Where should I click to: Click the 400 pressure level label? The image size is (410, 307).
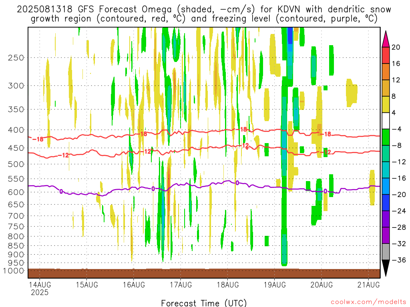tap(16, 130)
